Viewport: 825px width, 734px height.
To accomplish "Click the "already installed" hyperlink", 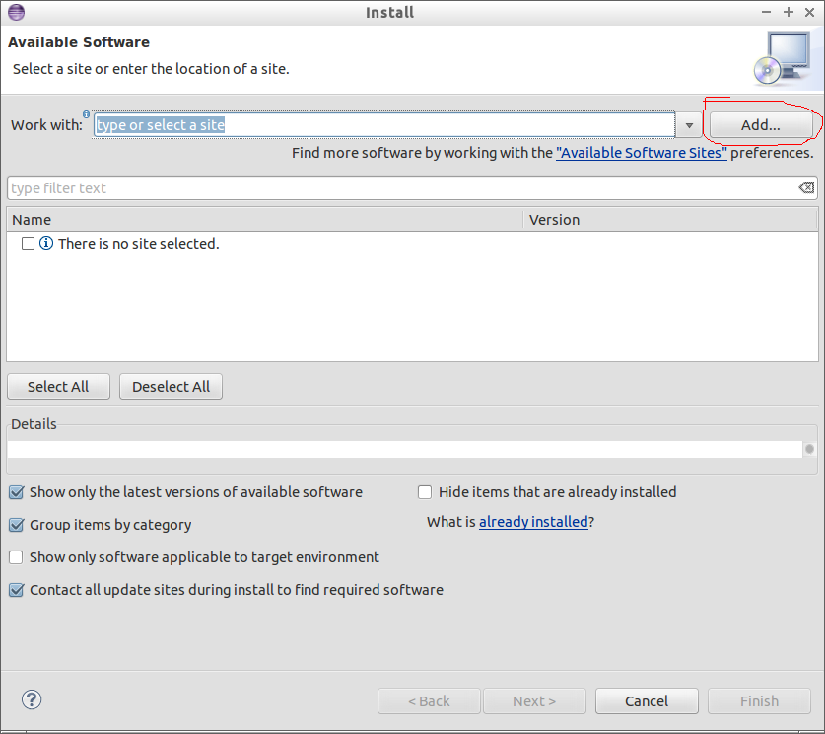I will click(533, 521).
